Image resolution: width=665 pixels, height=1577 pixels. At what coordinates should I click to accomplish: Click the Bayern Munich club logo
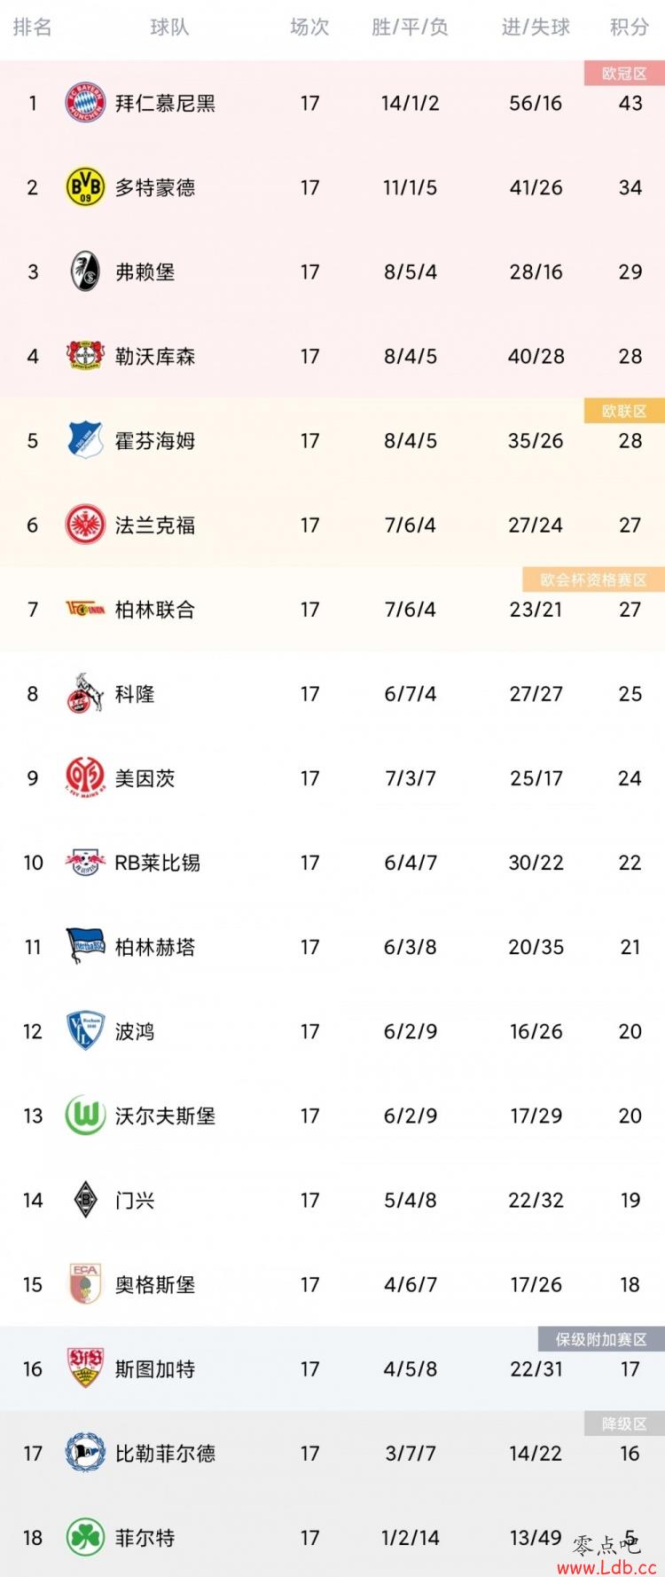tap(85, 103)
